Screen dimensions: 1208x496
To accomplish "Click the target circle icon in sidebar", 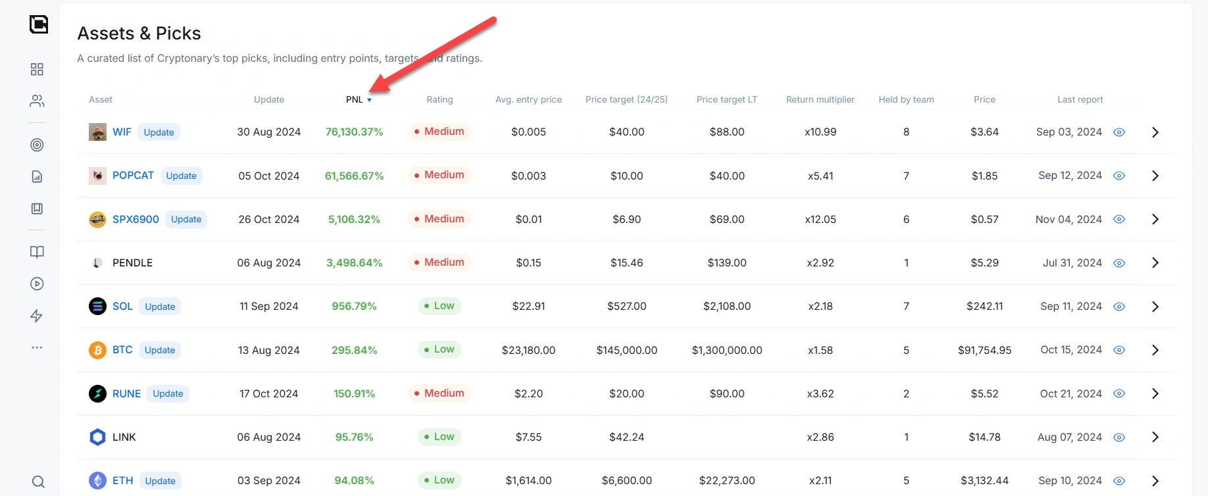I will (x=37, y=145).
